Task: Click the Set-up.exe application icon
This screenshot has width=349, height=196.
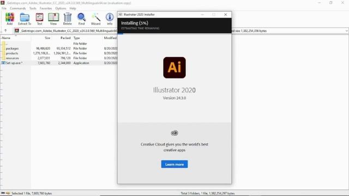Action: point(3,63)
